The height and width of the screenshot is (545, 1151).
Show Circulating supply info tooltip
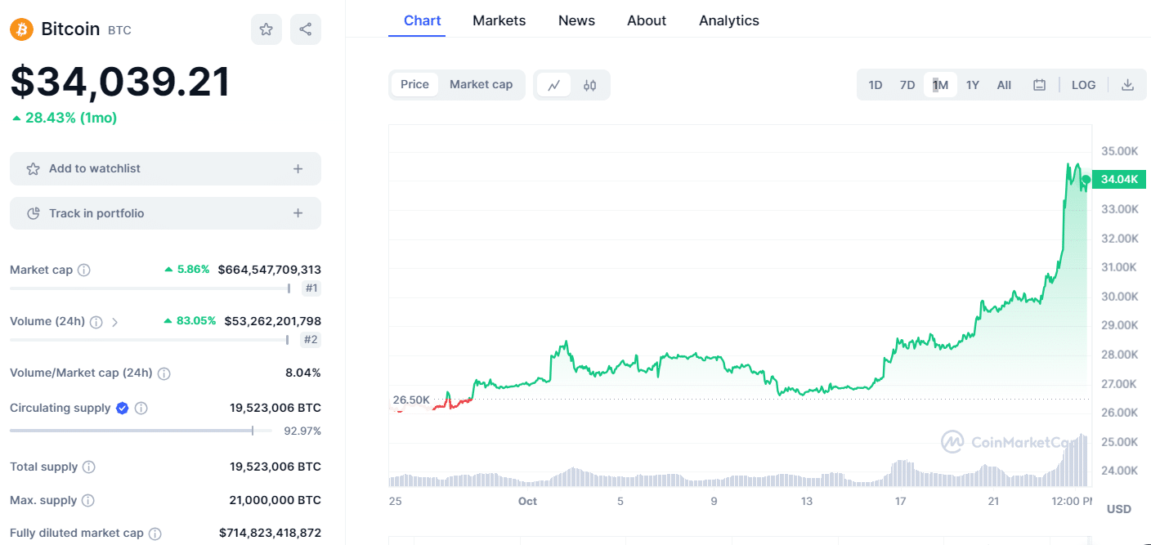(x=141, y=408)
